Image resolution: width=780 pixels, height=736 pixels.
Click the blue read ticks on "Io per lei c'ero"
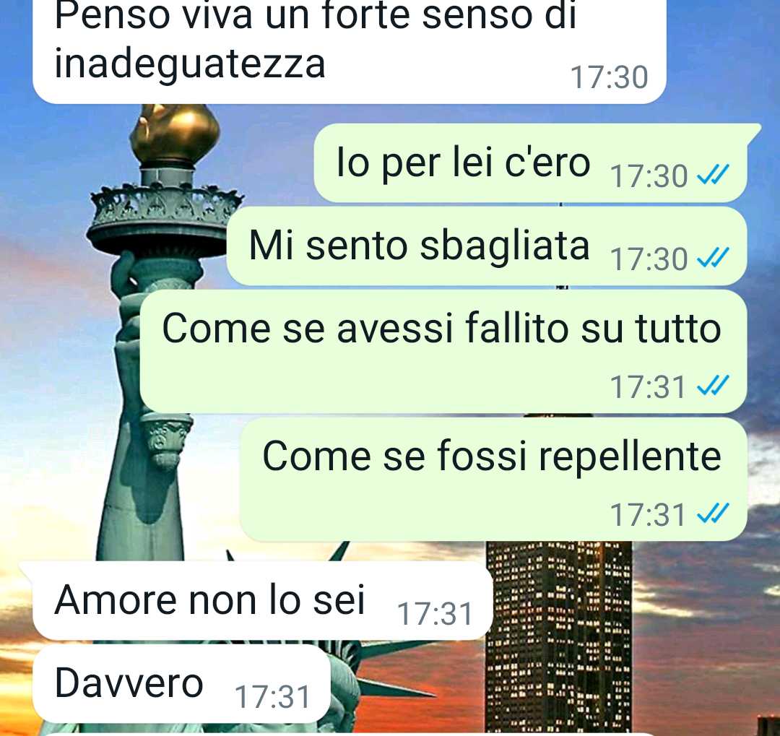713,175
